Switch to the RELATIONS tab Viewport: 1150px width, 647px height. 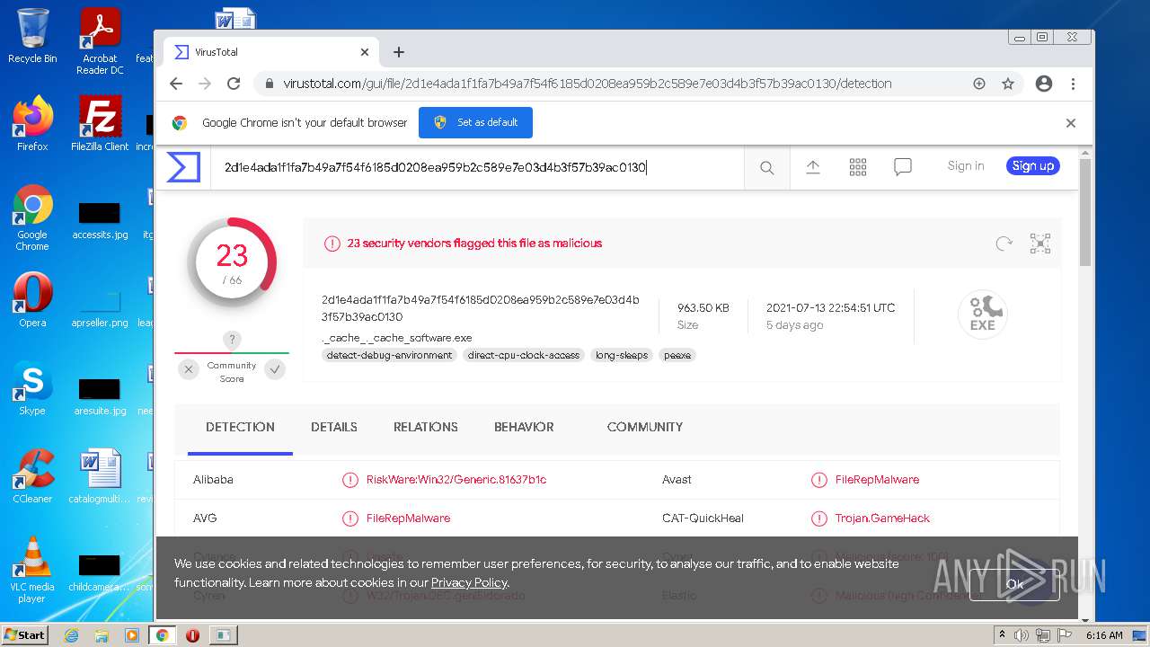click(426, 427)
